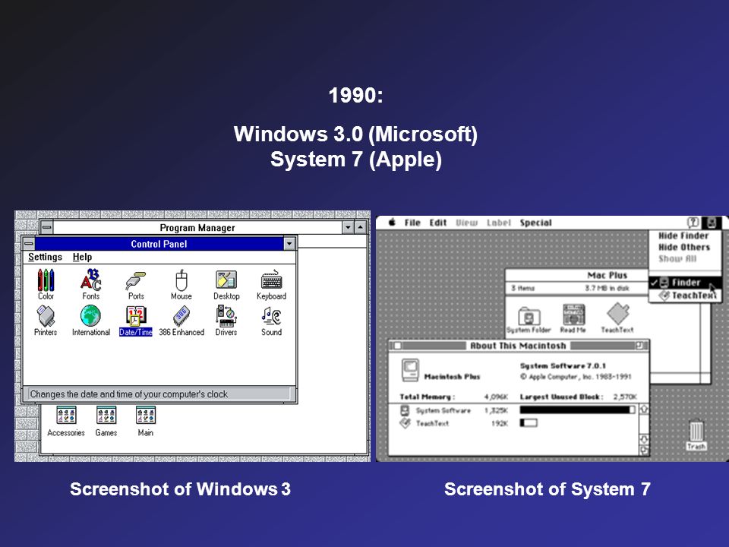
Task: Open the Games program group icon
Action: coord(106,422)
